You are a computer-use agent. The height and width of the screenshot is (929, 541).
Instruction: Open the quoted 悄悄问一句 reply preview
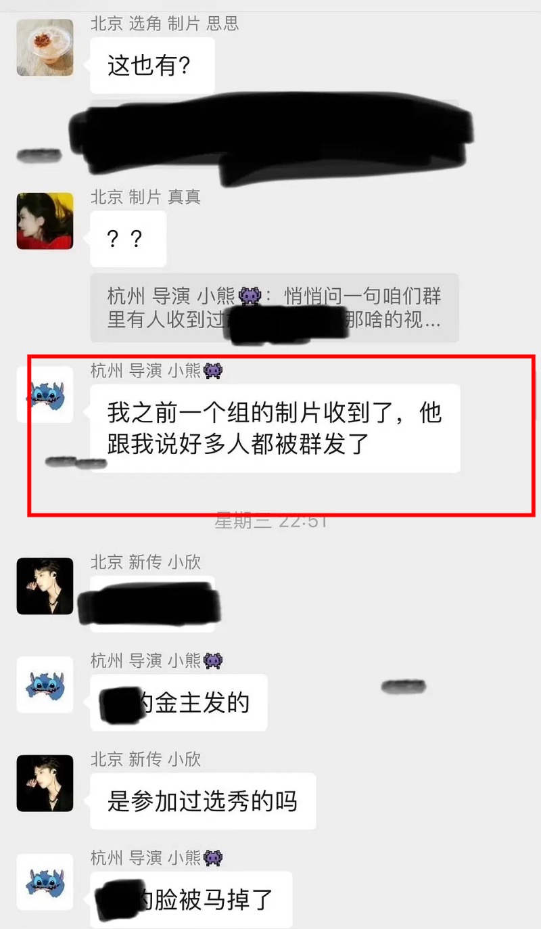pos(275,308)
